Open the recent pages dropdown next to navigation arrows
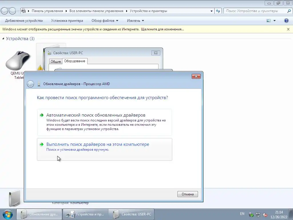The image size is (293, 220). 18,11
